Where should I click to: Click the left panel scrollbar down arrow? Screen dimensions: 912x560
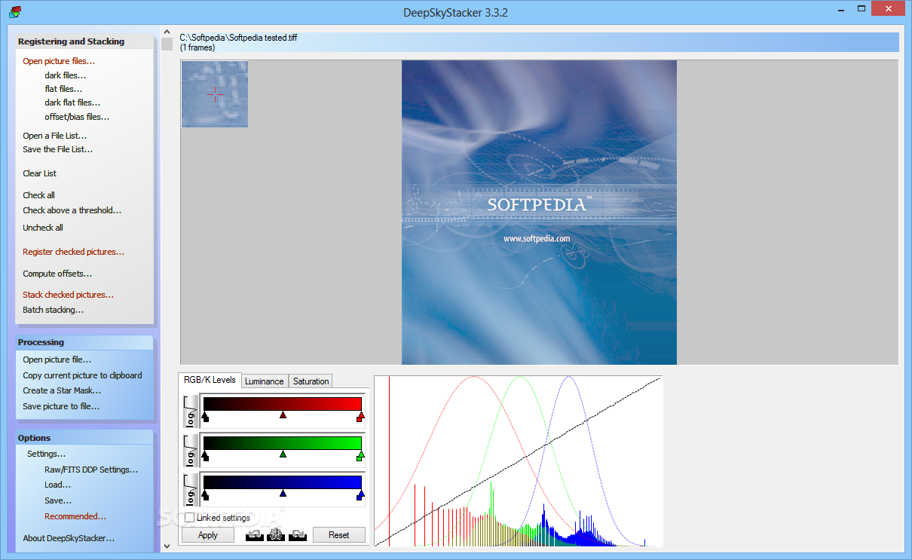167,546
